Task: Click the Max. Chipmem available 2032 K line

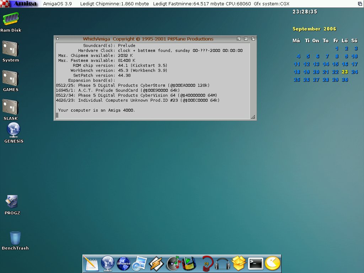Action: pos(95,55)
